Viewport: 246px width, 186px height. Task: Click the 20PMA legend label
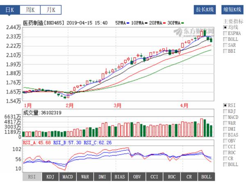coord(156,23)
